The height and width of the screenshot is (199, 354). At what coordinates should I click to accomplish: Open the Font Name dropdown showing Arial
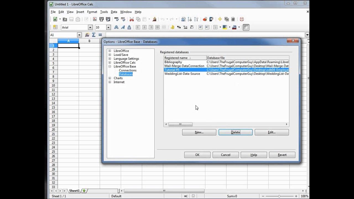(x=90, y=27)
